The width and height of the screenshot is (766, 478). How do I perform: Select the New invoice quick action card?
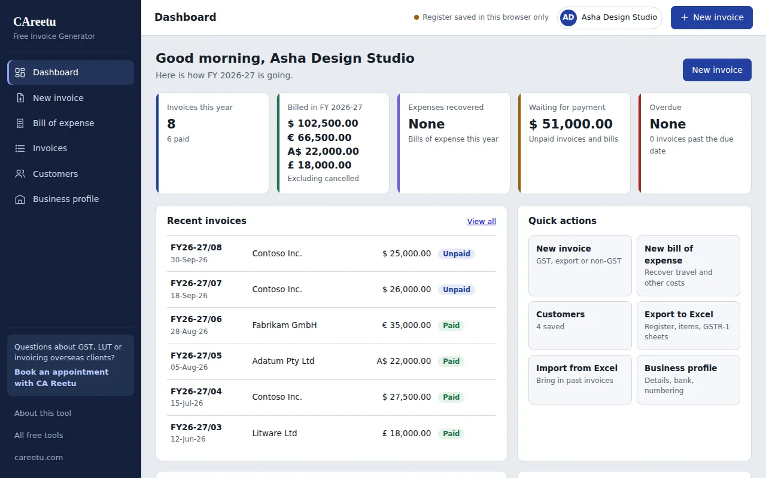580,266
